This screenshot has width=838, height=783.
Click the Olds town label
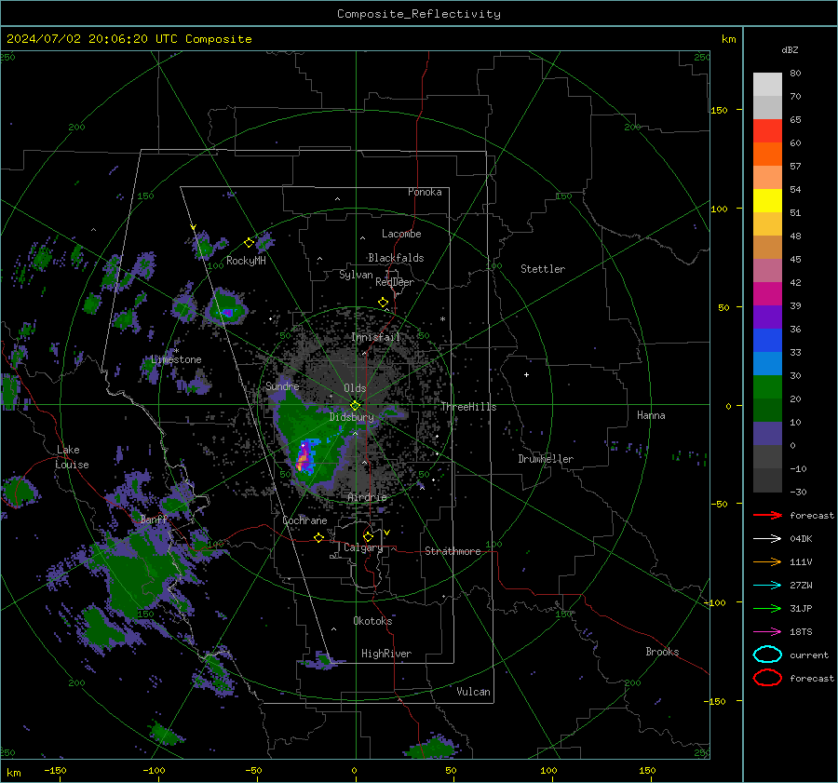tap(355, 388)
